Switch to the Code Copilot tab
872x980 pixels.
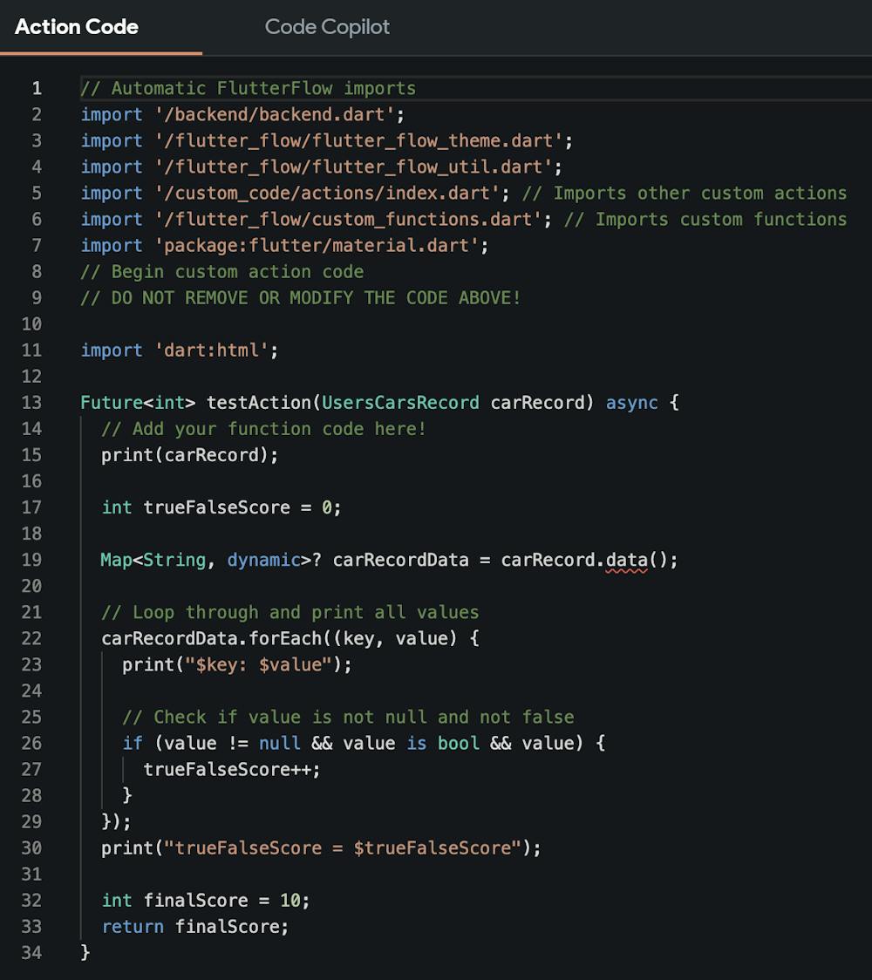click(326, 27)
